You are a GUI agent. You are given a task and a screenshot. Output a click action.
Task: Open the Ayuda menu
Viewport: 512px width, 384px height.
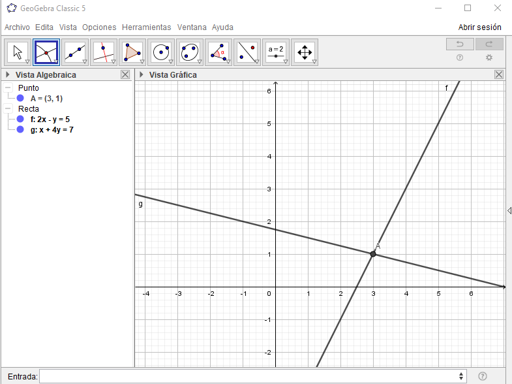222,27
